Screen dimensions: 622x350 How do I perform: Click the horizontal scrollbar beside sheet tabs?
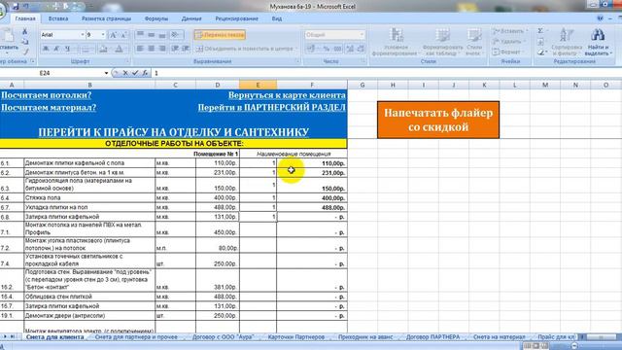pos(601,337)
